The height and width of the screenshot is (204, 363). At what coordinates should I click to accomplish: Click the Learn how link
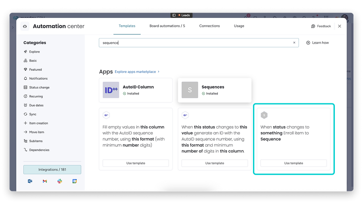(317, 43)
